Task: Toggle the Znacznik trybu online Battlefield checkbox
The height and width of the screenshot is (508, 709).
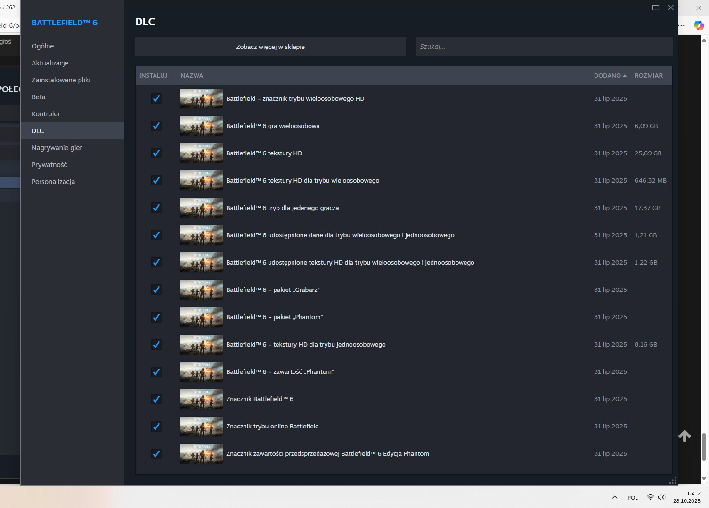Action: click(x=156, y=426)
